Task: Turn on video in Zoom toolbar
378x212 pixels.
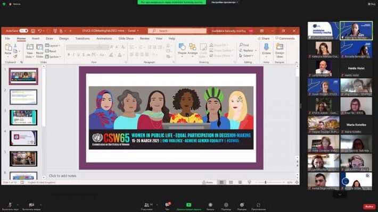Action: click(31, 206)
